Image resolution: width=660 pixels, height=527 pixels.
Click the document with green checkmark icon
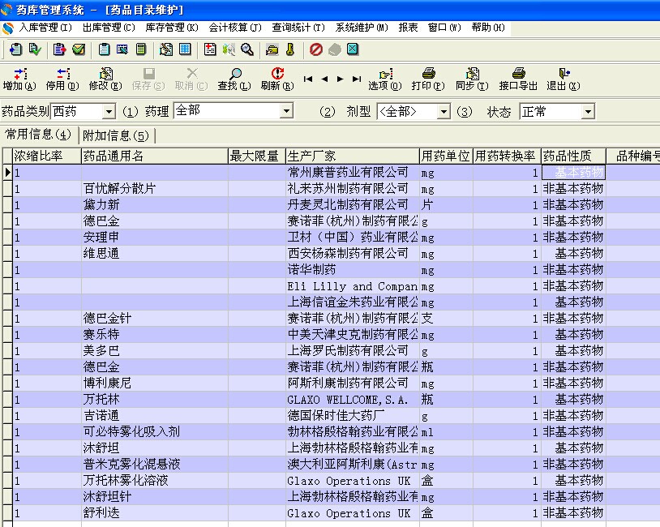tap(35, 49)
